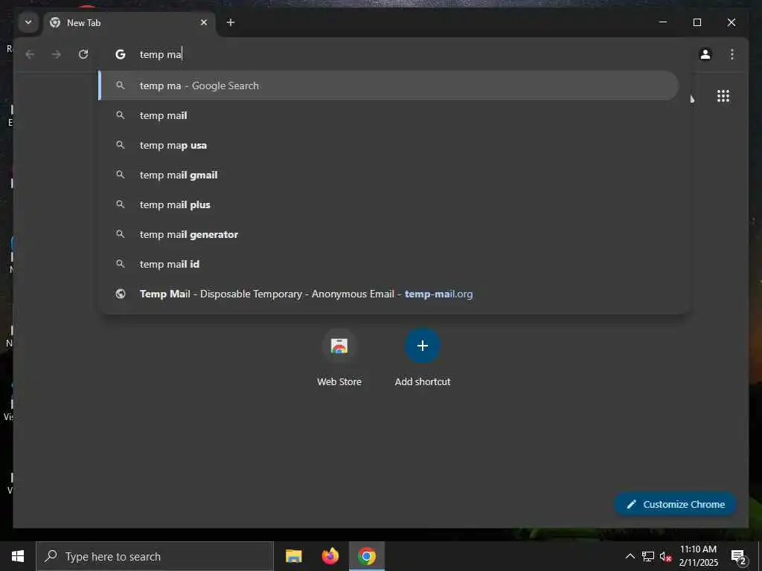This screenshot has height=571, width=762.
Task: Click the browser back arrow
Action: point(30,54)
